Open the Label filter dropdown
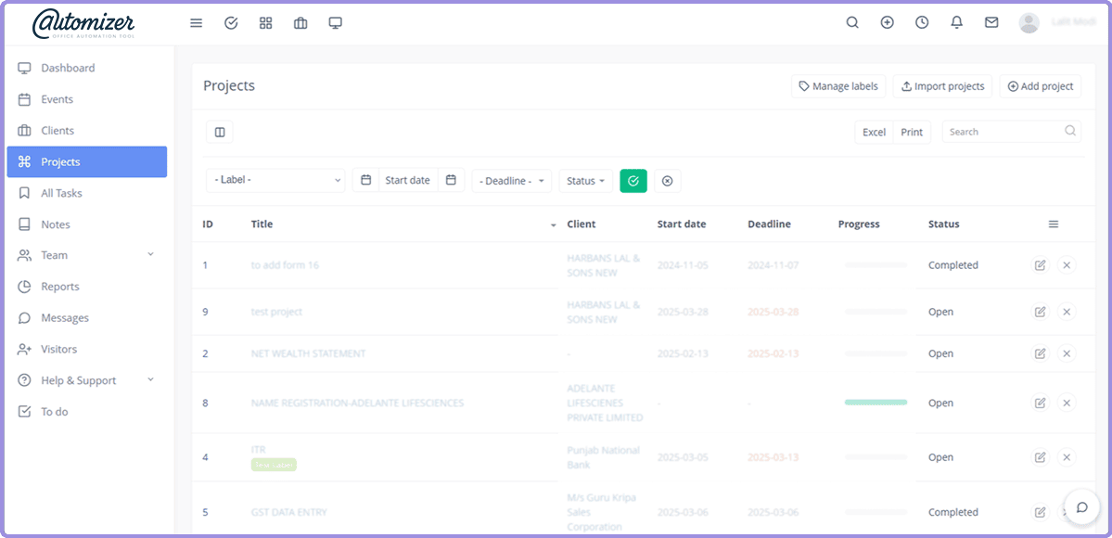Viewport: 1112px width, 538px height. coord(275,181)
